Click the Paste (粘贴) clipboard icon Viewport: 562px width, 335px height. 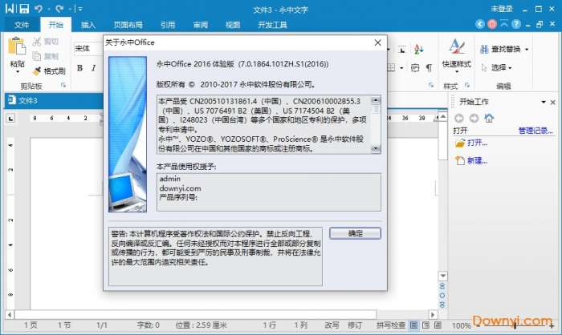17,47
